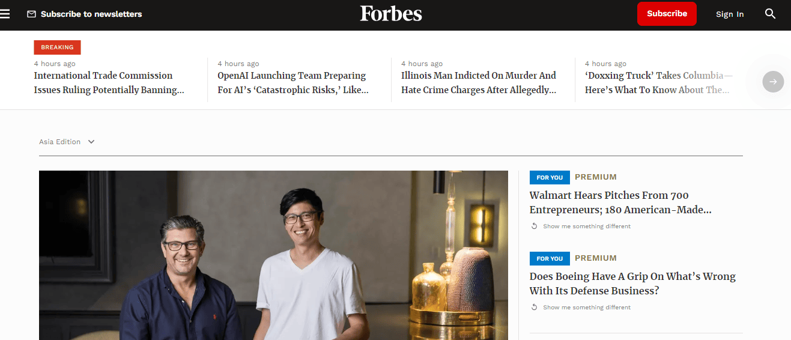Click refresh icon under Boeing article
This screenshot has width=791, height=340.
pyautogui.click(x=534, y=308)
